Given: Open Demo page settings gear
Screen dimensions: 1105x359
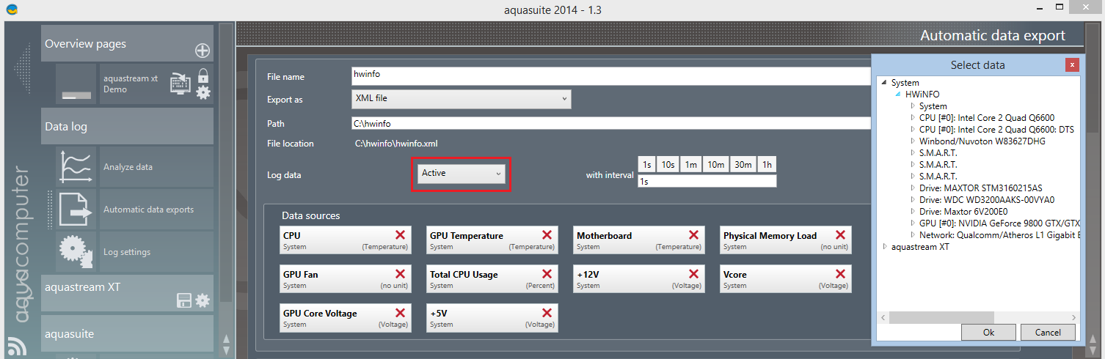Looking at the screenshot, I should [x=203, y=92].
